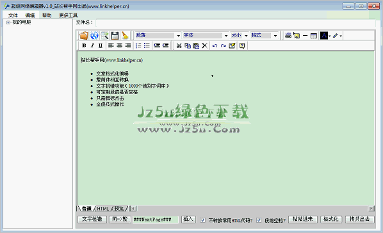Open help question mark icon
This screenshot has width=383, height=233.
click(x=242, y=45)
